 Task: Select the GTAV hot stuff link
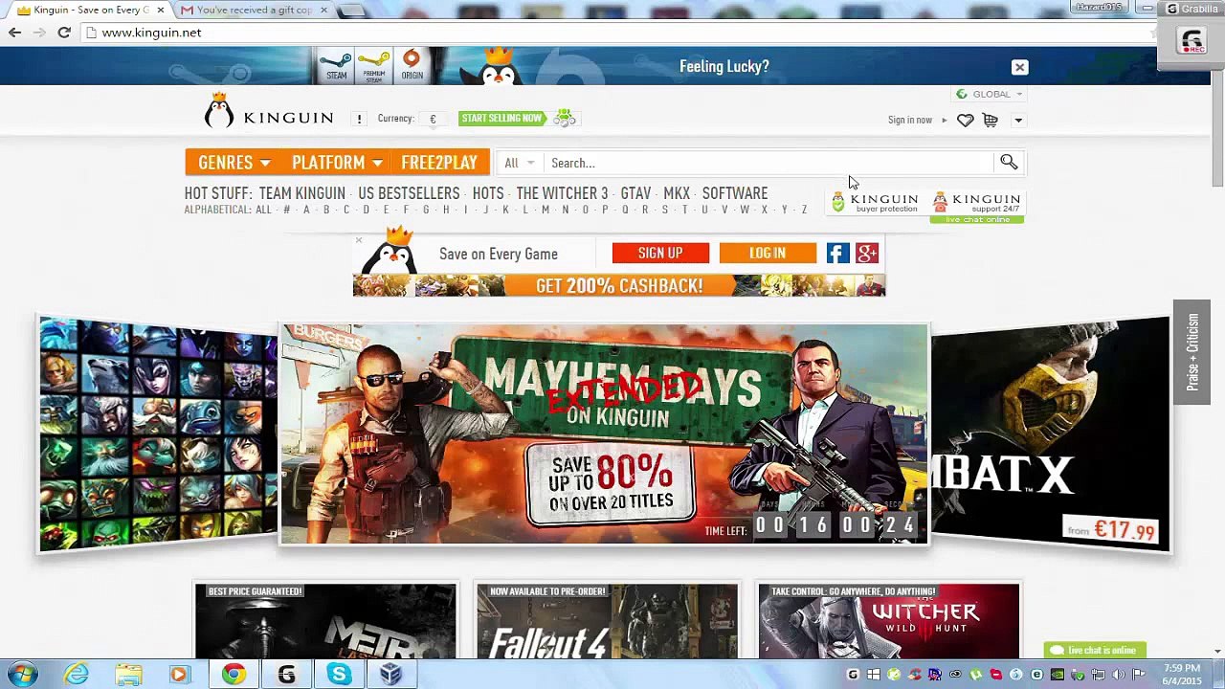point(635,193)
